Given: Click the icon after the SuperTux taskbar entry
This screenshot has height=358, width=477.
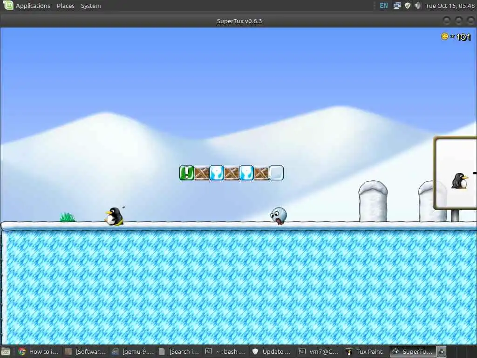Looking at the screenshot, I should [x=442, y=351].
